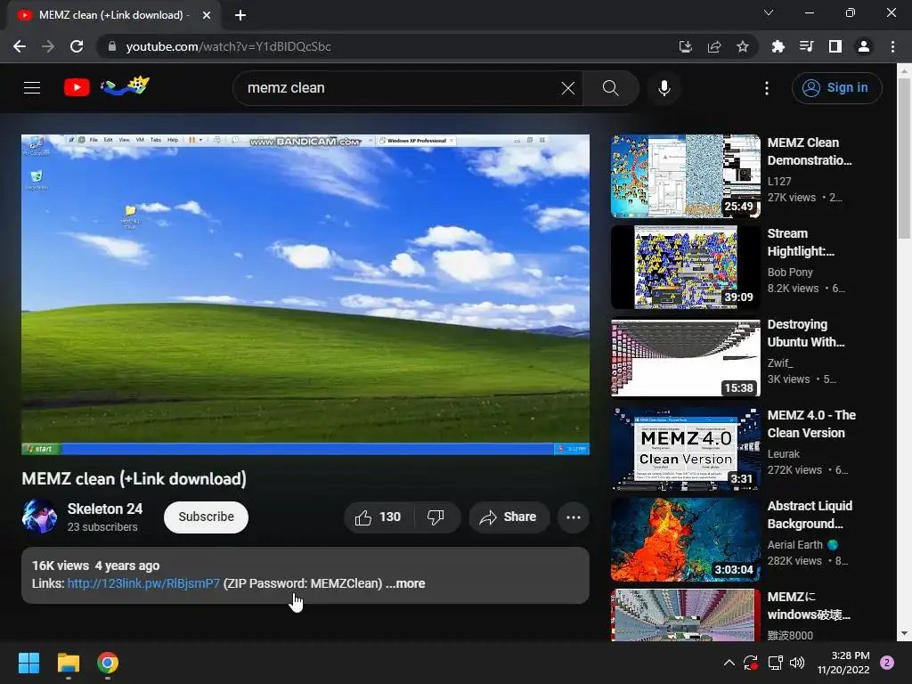
Task: Show hidden tray icons chevron
Action: [x=729, y=663]
